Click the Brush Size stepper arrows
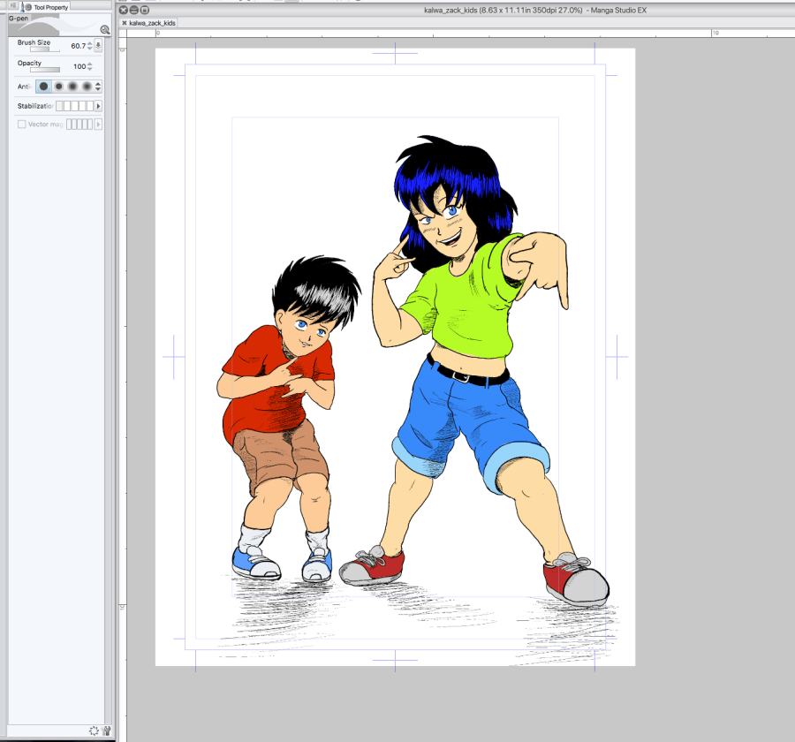 click(89, 45)
